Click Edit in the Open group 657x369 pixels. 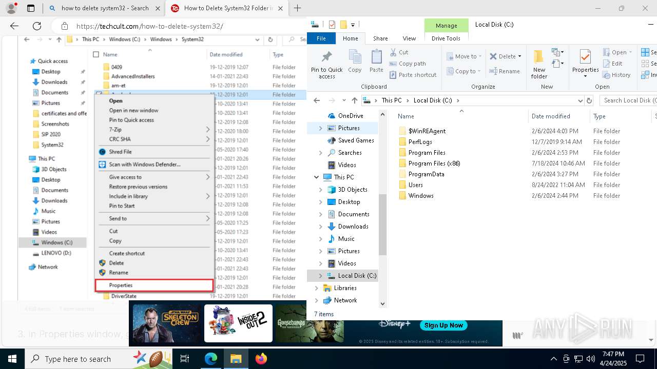tap(612, 64)
